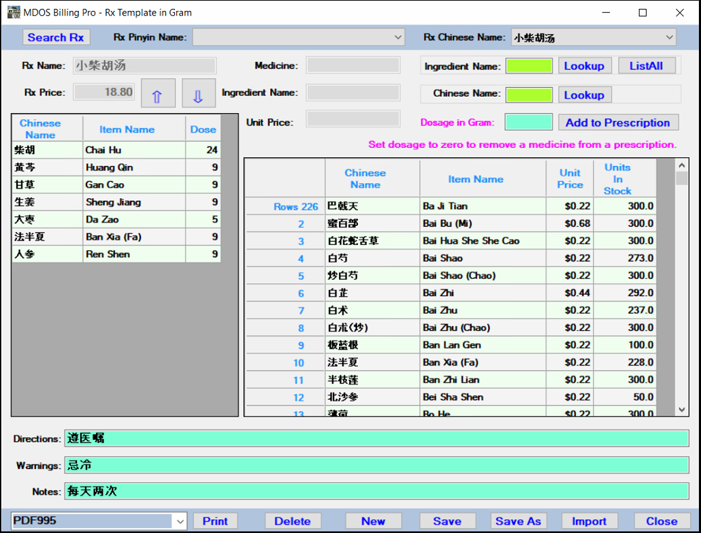Click Lookup next to Ingredient Name
The width and height of the screenshot is (701, 533).
585,65
